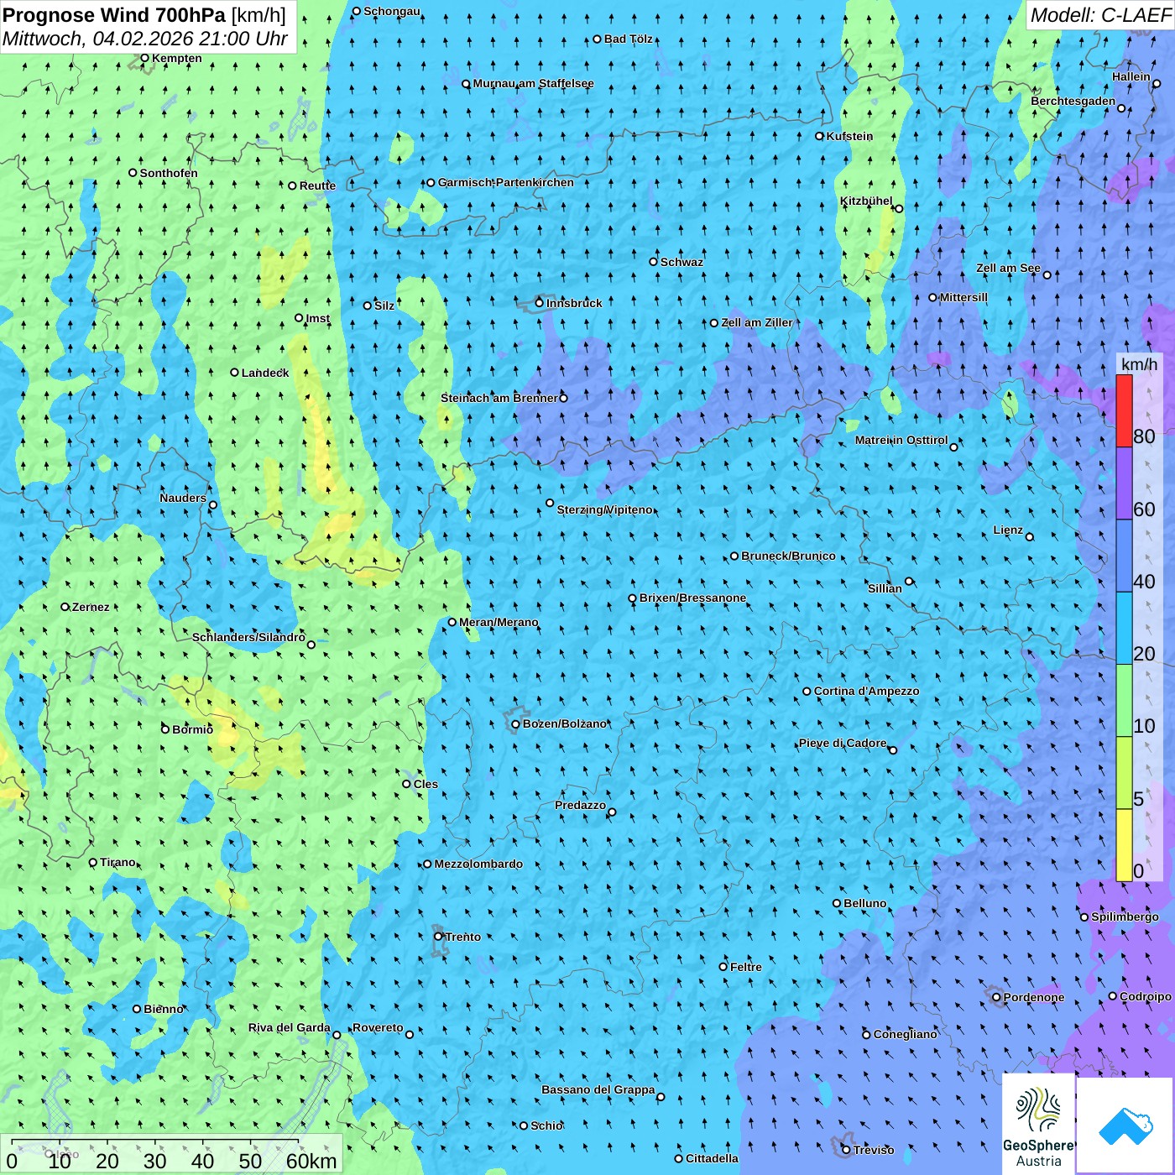Click the '60km' scale bar label
This screenshot has height=1175, width=1175.
pos(311,1161)
